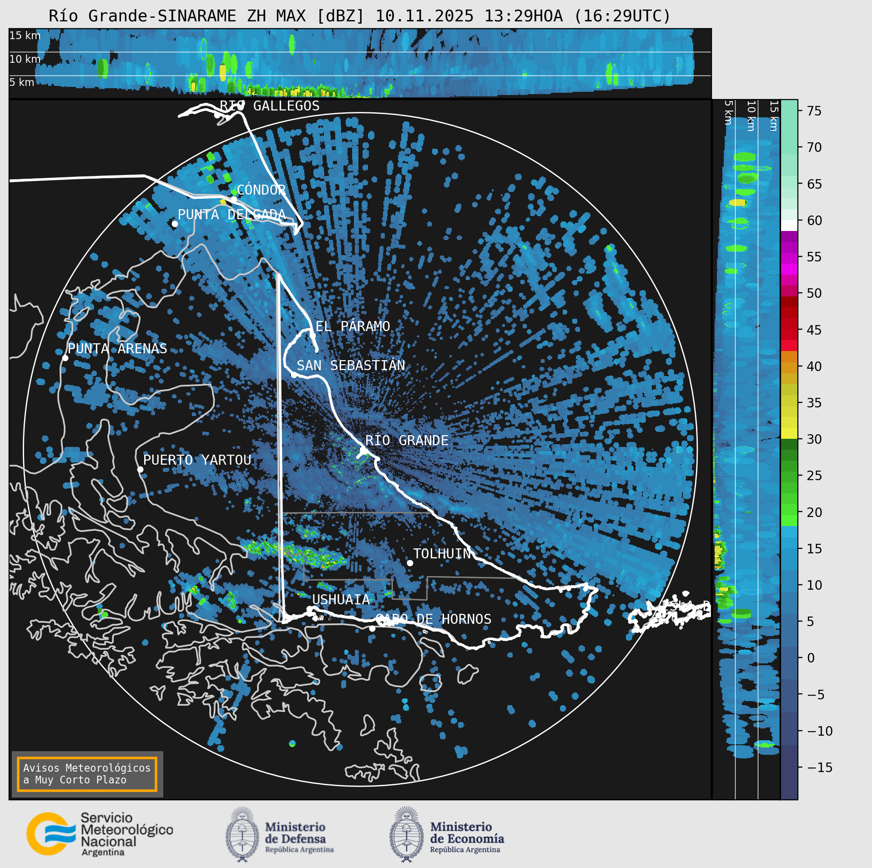
Task: Click the −15 dBZ label on scale
Action: pos(820,768)
